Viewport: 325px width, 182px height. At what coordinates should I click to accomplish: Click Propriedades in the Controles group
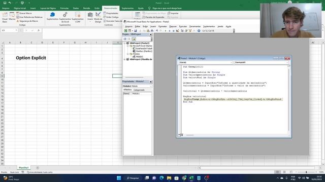coord(111,13)
